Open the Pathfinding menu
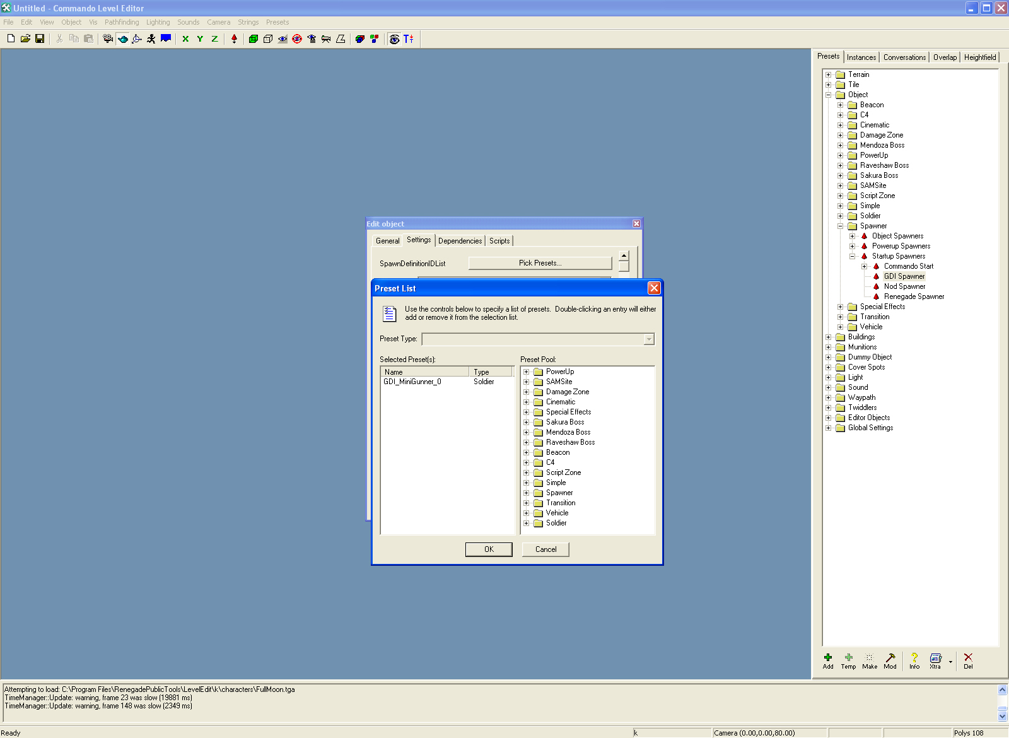Screen dimensions: 1009x738 121,22
